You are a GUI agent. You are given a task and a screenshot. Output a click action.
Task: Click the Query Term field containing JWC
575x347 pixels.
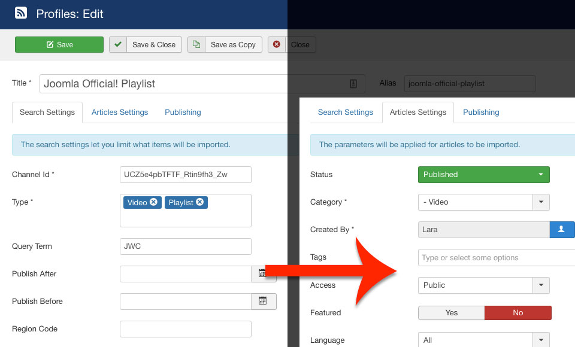[186, 246]
